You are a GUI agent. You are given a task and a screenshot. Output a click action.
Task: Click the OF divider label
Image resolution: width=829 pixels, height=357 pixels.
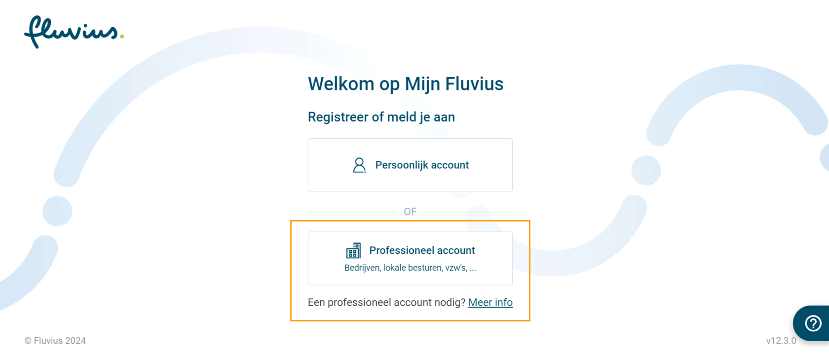[410, 211]
